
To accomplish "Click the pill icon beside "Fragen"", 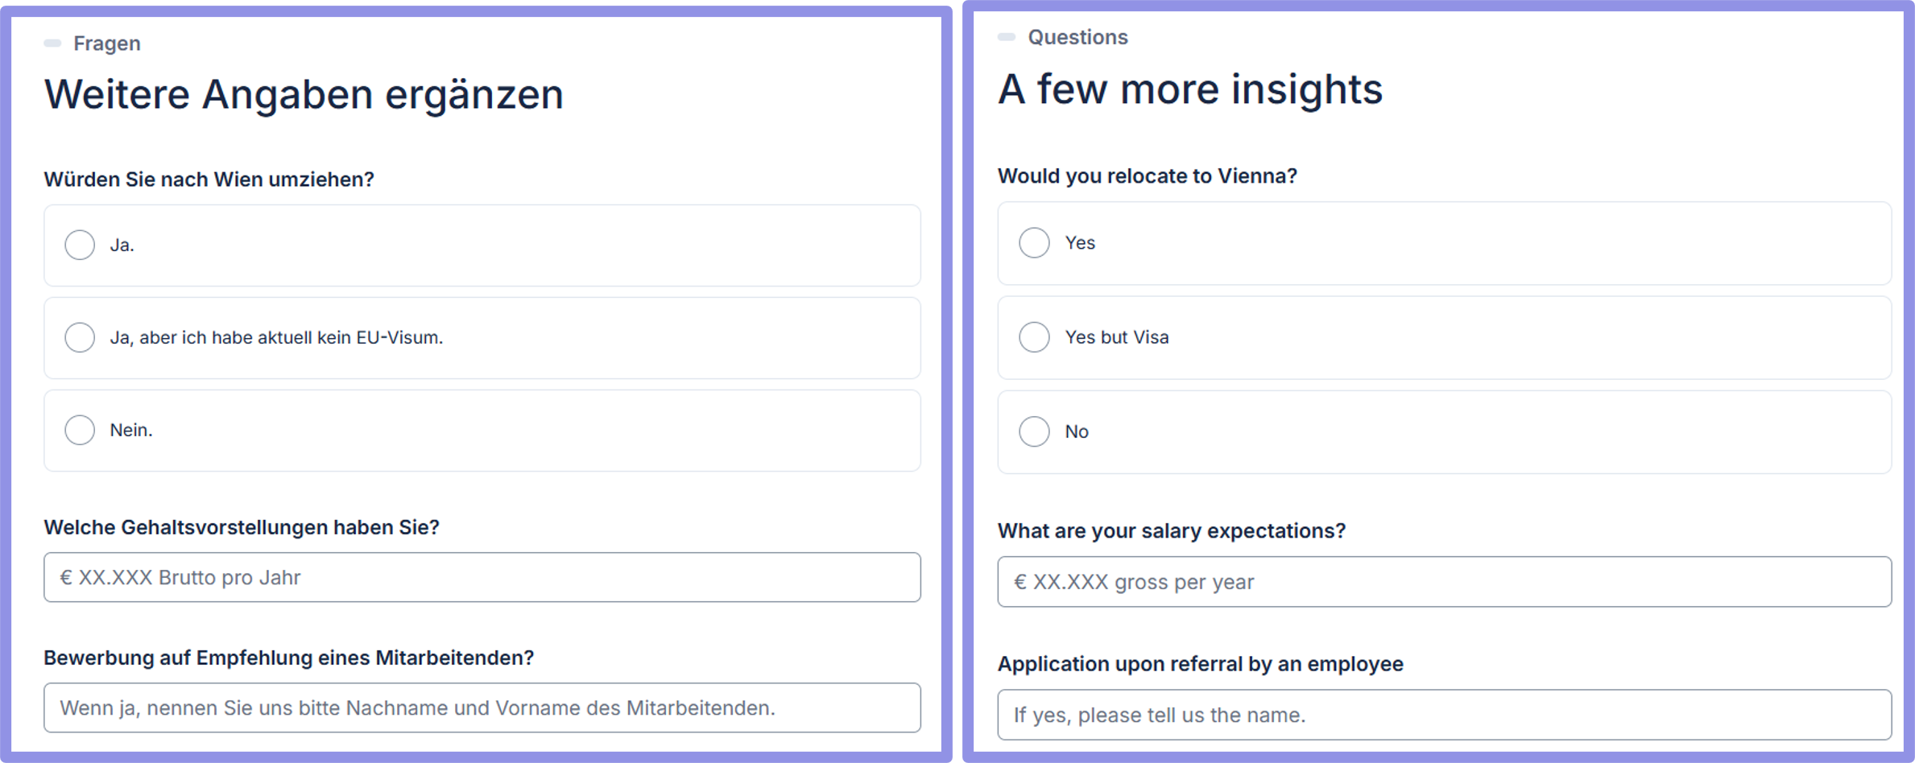I will pos(52,43).
